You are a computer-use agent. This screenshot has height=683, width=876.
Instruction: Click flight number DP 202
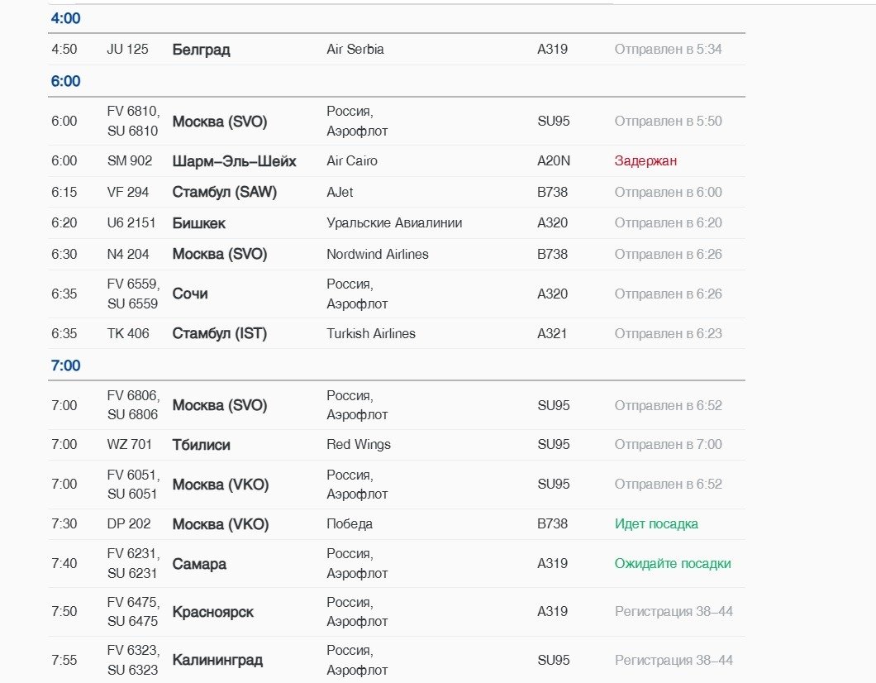[130, 524]
